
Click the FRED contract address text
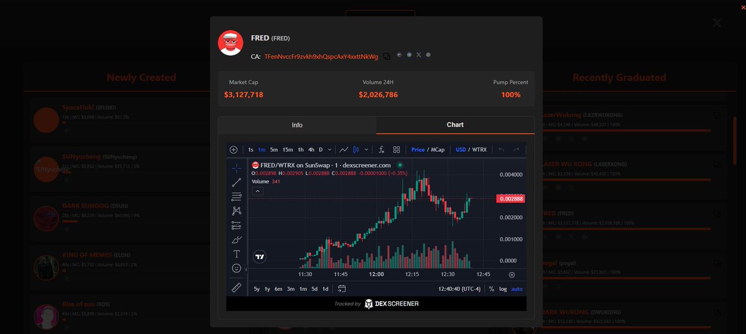[x=321, y=57]
